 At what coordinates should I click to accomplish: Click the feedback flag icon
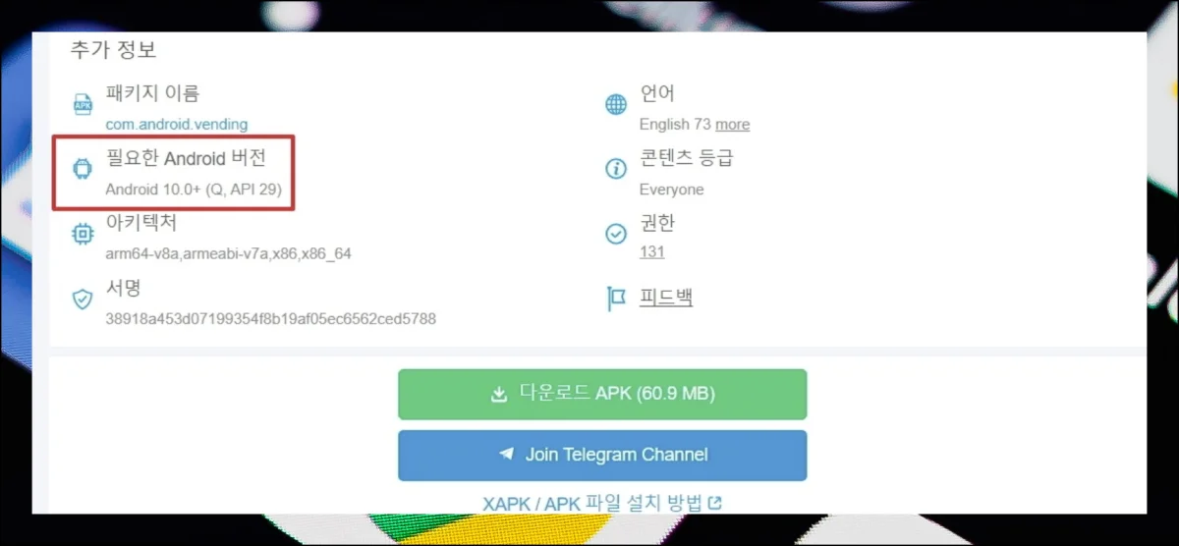[616, 299]
